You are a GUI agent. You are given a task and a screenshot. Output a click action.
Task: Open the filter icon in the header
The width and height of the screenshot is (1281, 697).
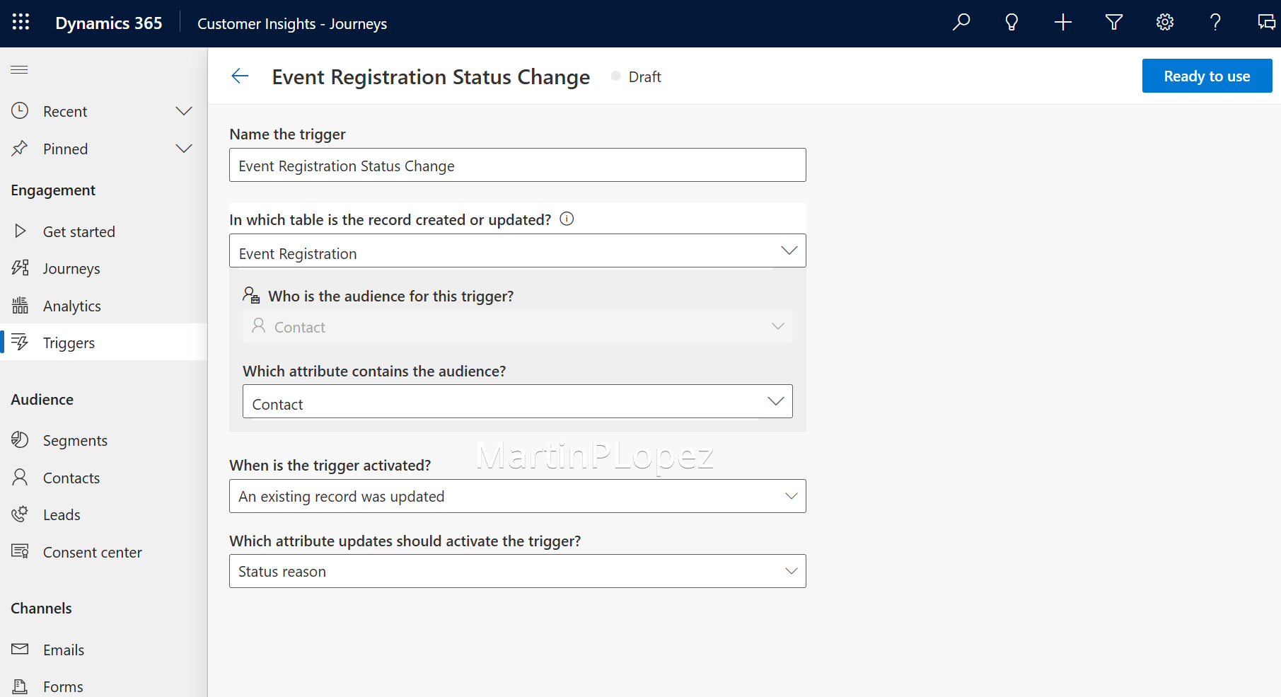1113,22
